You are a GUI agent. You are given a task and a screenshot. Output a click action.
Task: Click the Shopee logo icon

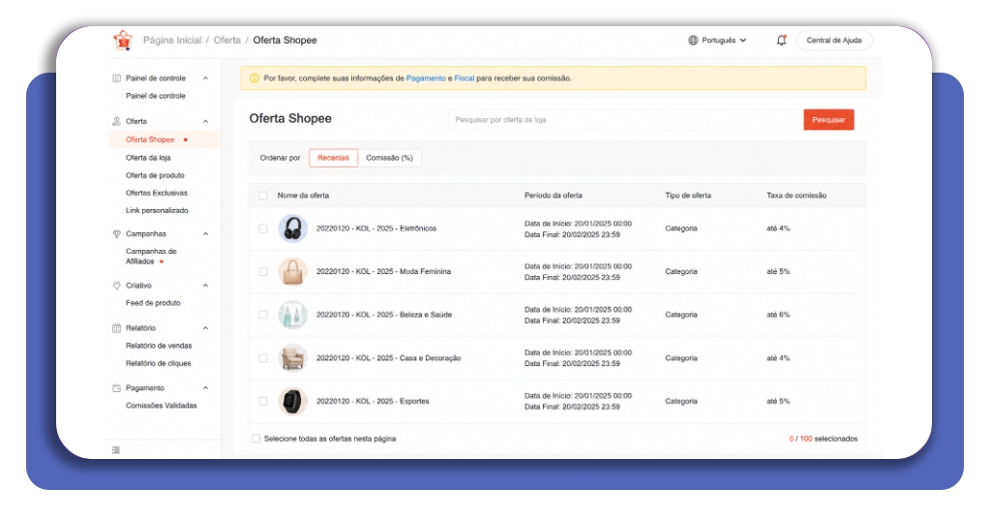pos(123,40)
